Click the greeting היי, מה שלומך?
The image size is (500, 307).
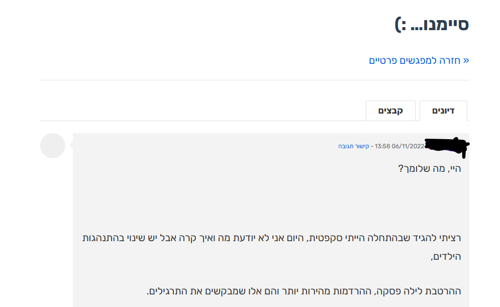(430, 168)
